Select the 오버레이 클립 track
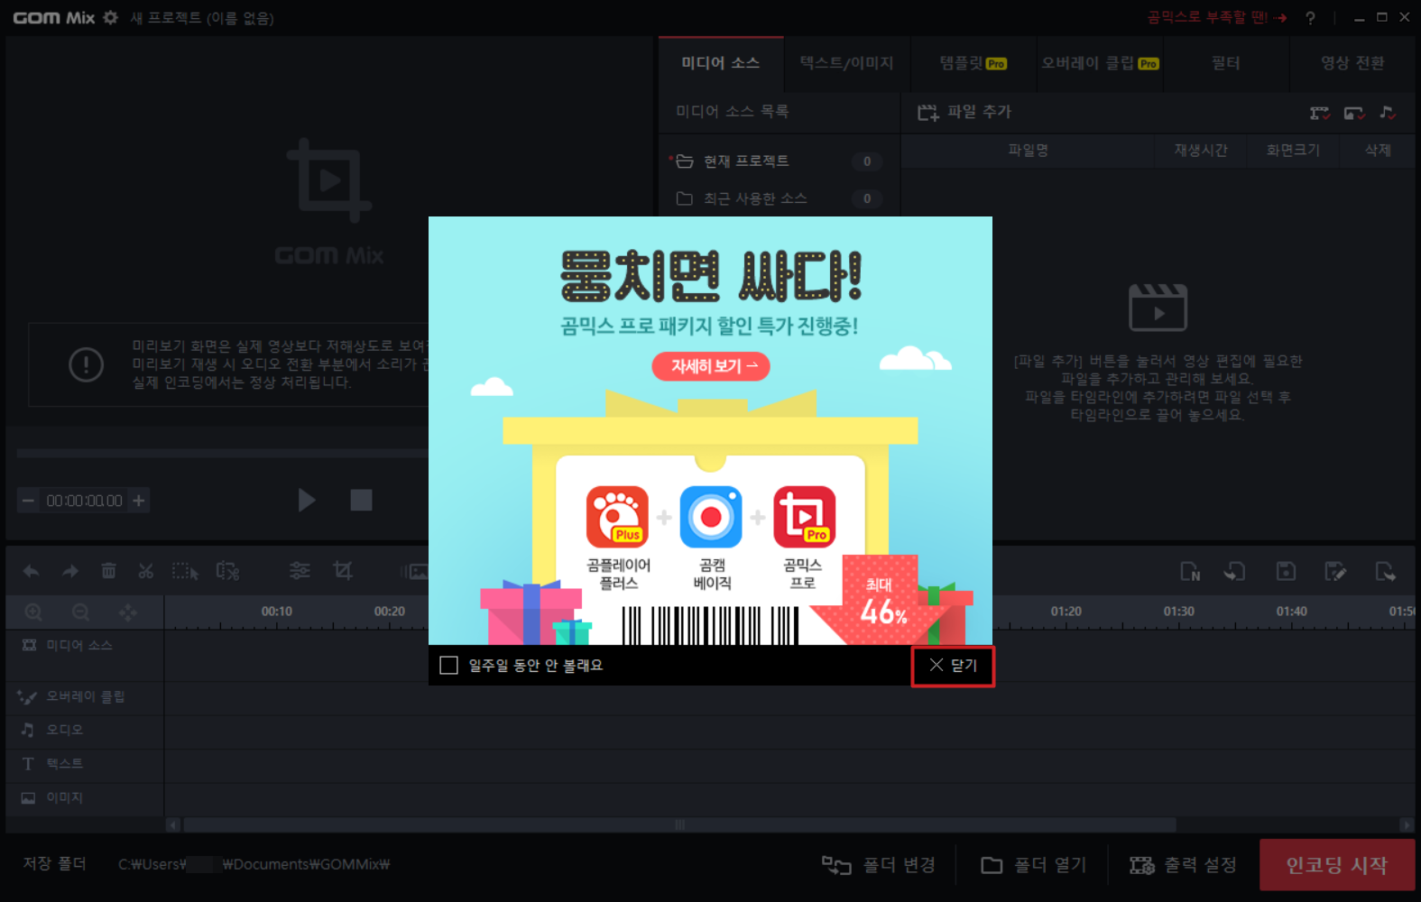 coord(85,697)
